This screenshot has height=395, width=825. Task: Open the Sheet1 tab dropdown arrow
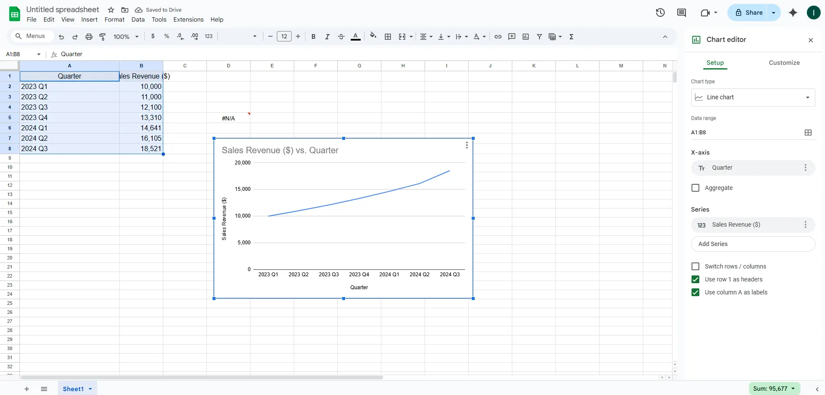90,389
